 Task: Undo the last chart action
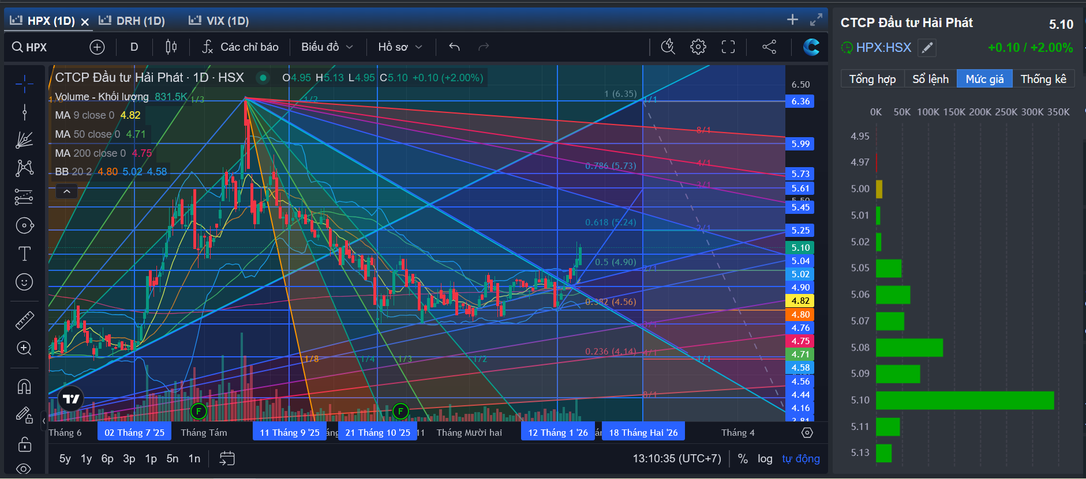coord(455,47)
